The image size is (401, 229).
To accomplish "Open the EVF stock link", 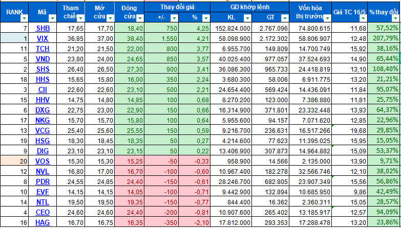I will click(43, 192).
